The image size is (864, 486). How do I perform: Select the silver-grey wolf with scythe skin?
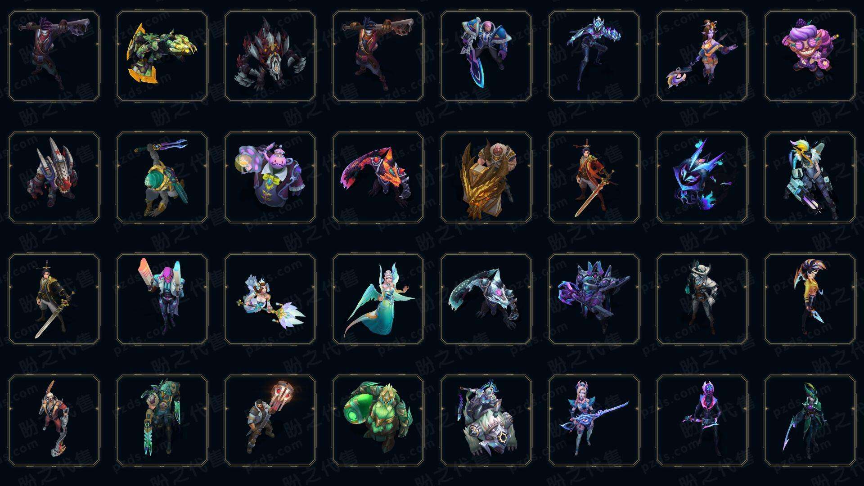(486, 299)
